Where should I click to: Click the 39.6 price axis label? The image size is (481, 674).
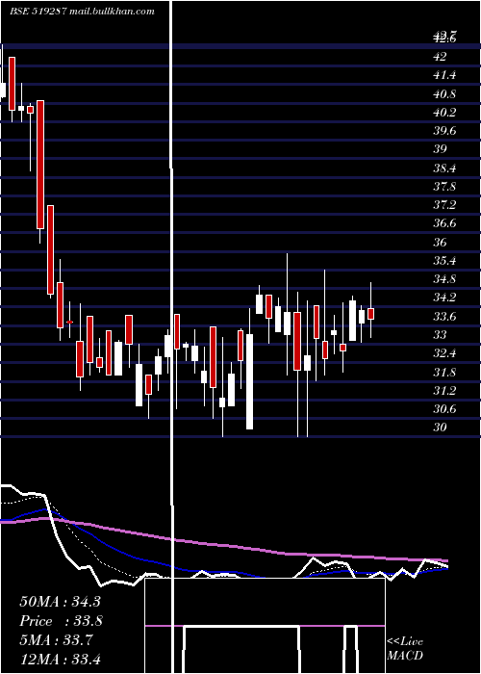(x=444, y=131)
